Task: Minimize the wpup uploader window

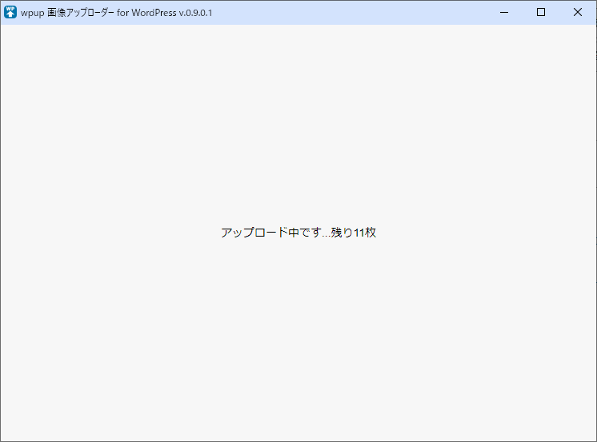Action: pyautogui.click(x=504, y=12)
